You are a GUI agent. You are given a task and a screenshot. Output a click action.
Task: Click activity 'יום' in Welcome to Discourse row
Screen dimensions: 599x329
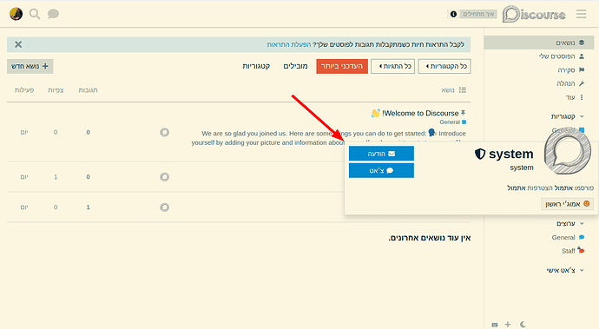point(24,133)
